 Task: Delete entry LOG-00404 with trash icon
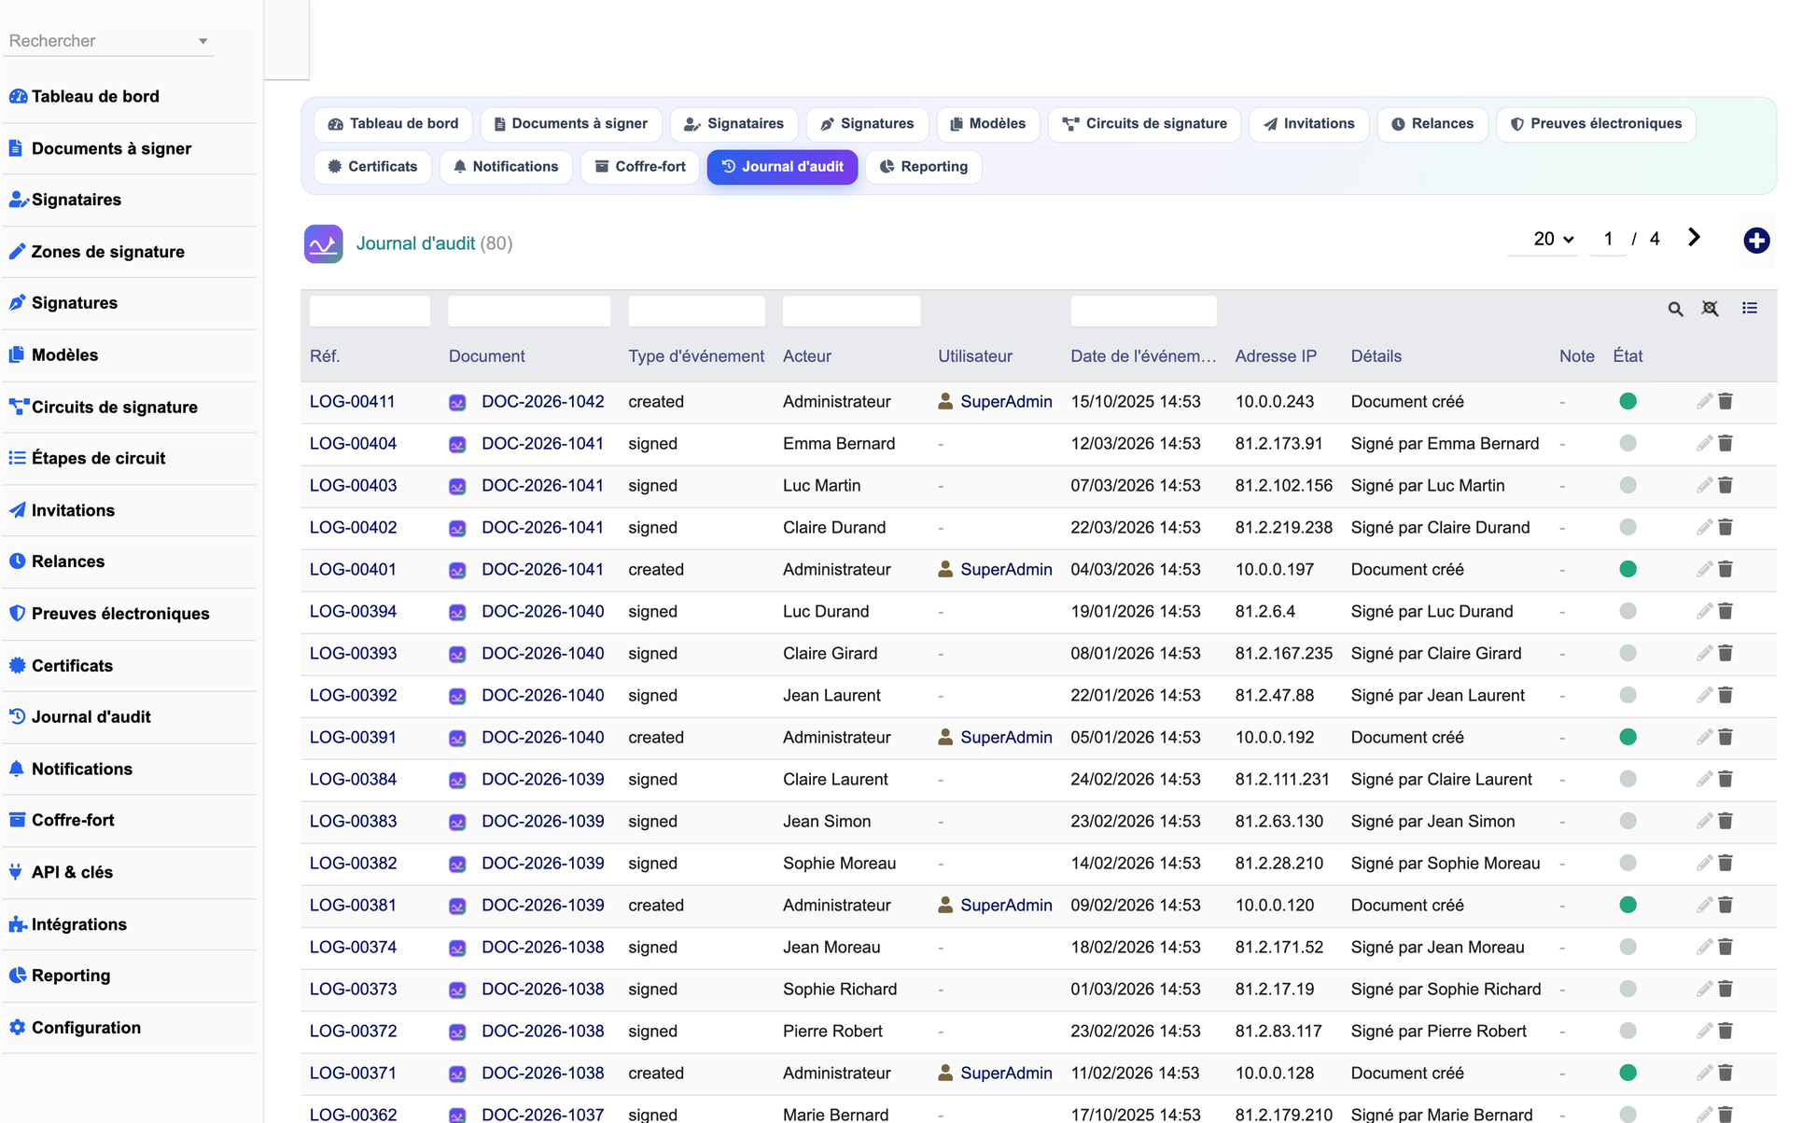[x=1725, y=443]
